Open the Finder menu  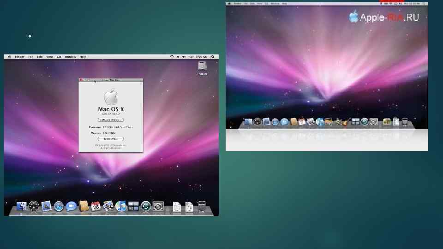19,57
